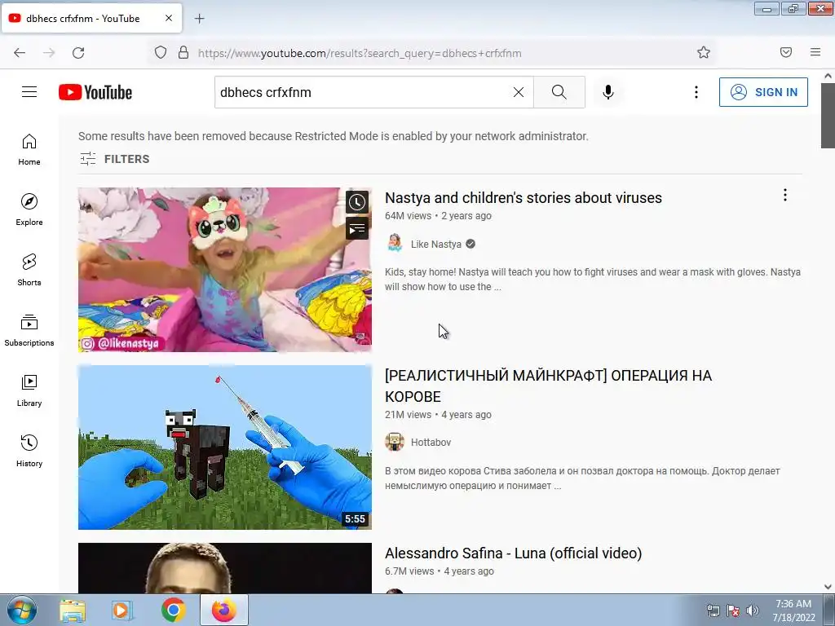Add Nastya video to queue

tap(357, 228)
